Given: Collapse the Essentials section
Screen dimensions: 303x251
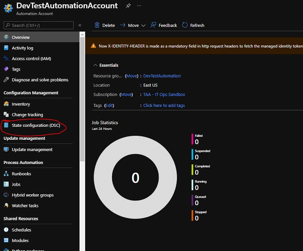Looking at the screenshot, I should 95,65.
